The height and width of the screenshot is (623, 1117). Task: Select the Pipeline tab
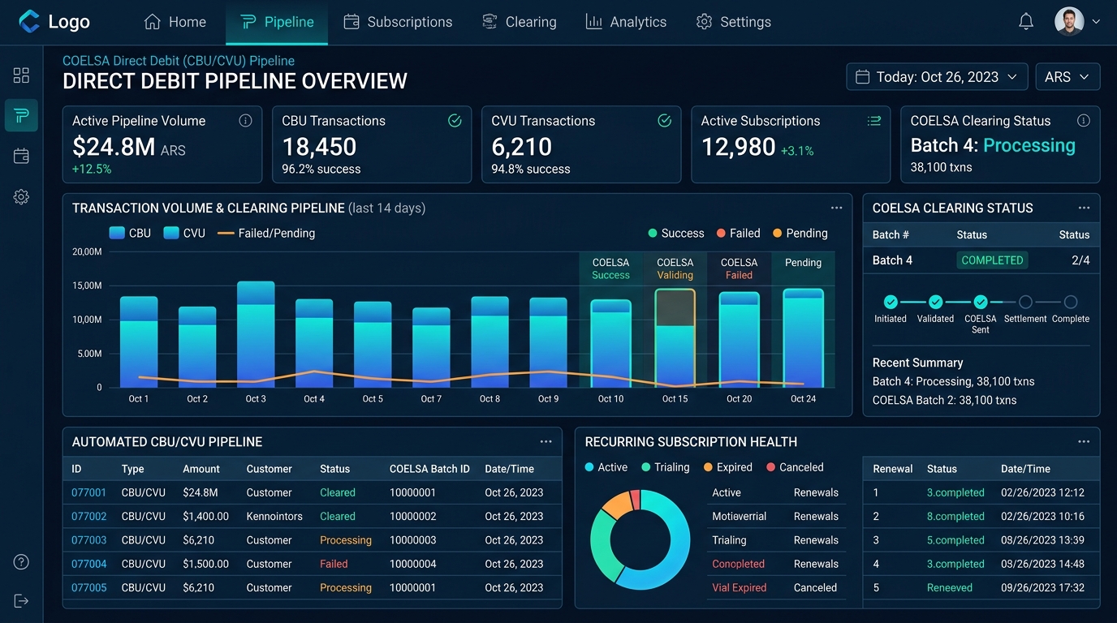[x=277, y=22]
